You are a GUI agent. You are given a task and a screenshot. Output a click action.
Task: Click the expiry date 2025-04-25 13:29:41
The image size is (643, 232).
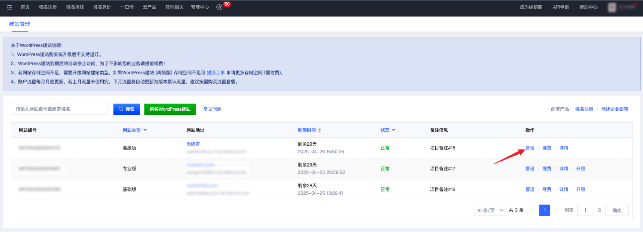320,193
